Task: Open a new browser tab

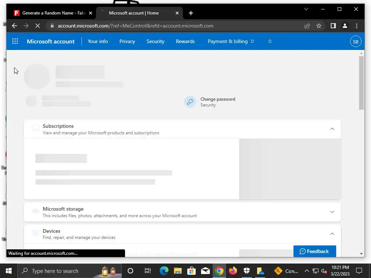Action: [x=191, y=13]
